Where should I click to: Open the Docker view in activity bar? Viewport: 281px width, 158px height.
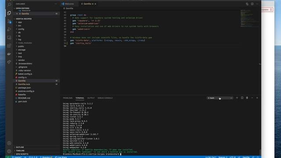pos(9,54)
